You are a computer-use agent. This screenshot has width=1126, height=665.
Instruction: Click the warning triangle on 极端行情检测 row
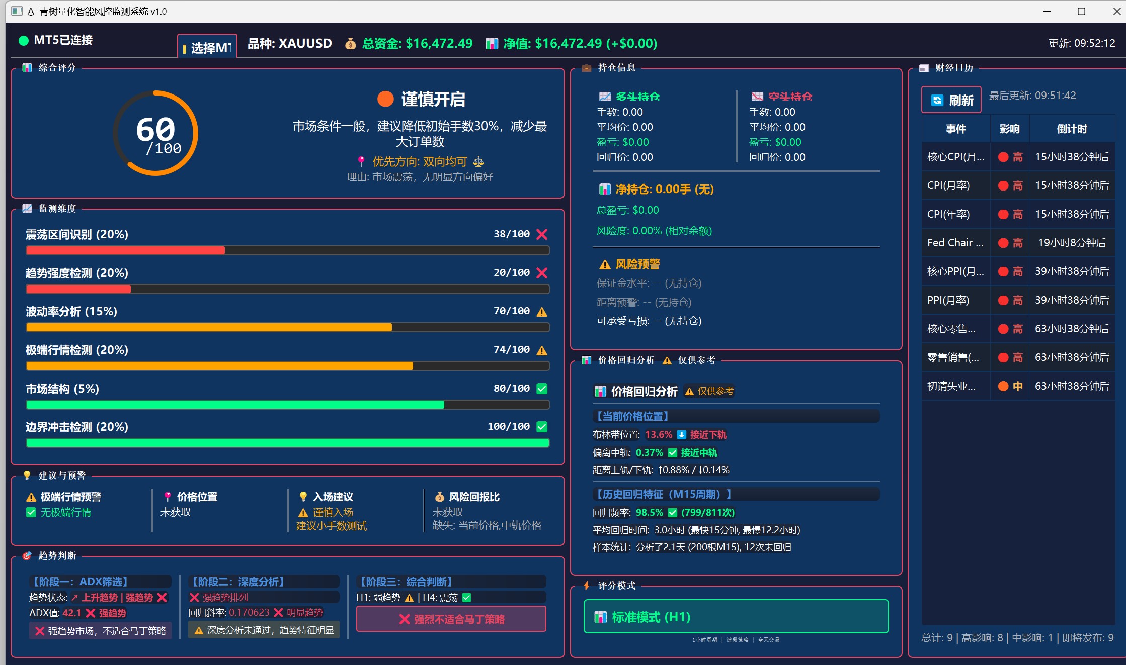[x=542, y=350]
